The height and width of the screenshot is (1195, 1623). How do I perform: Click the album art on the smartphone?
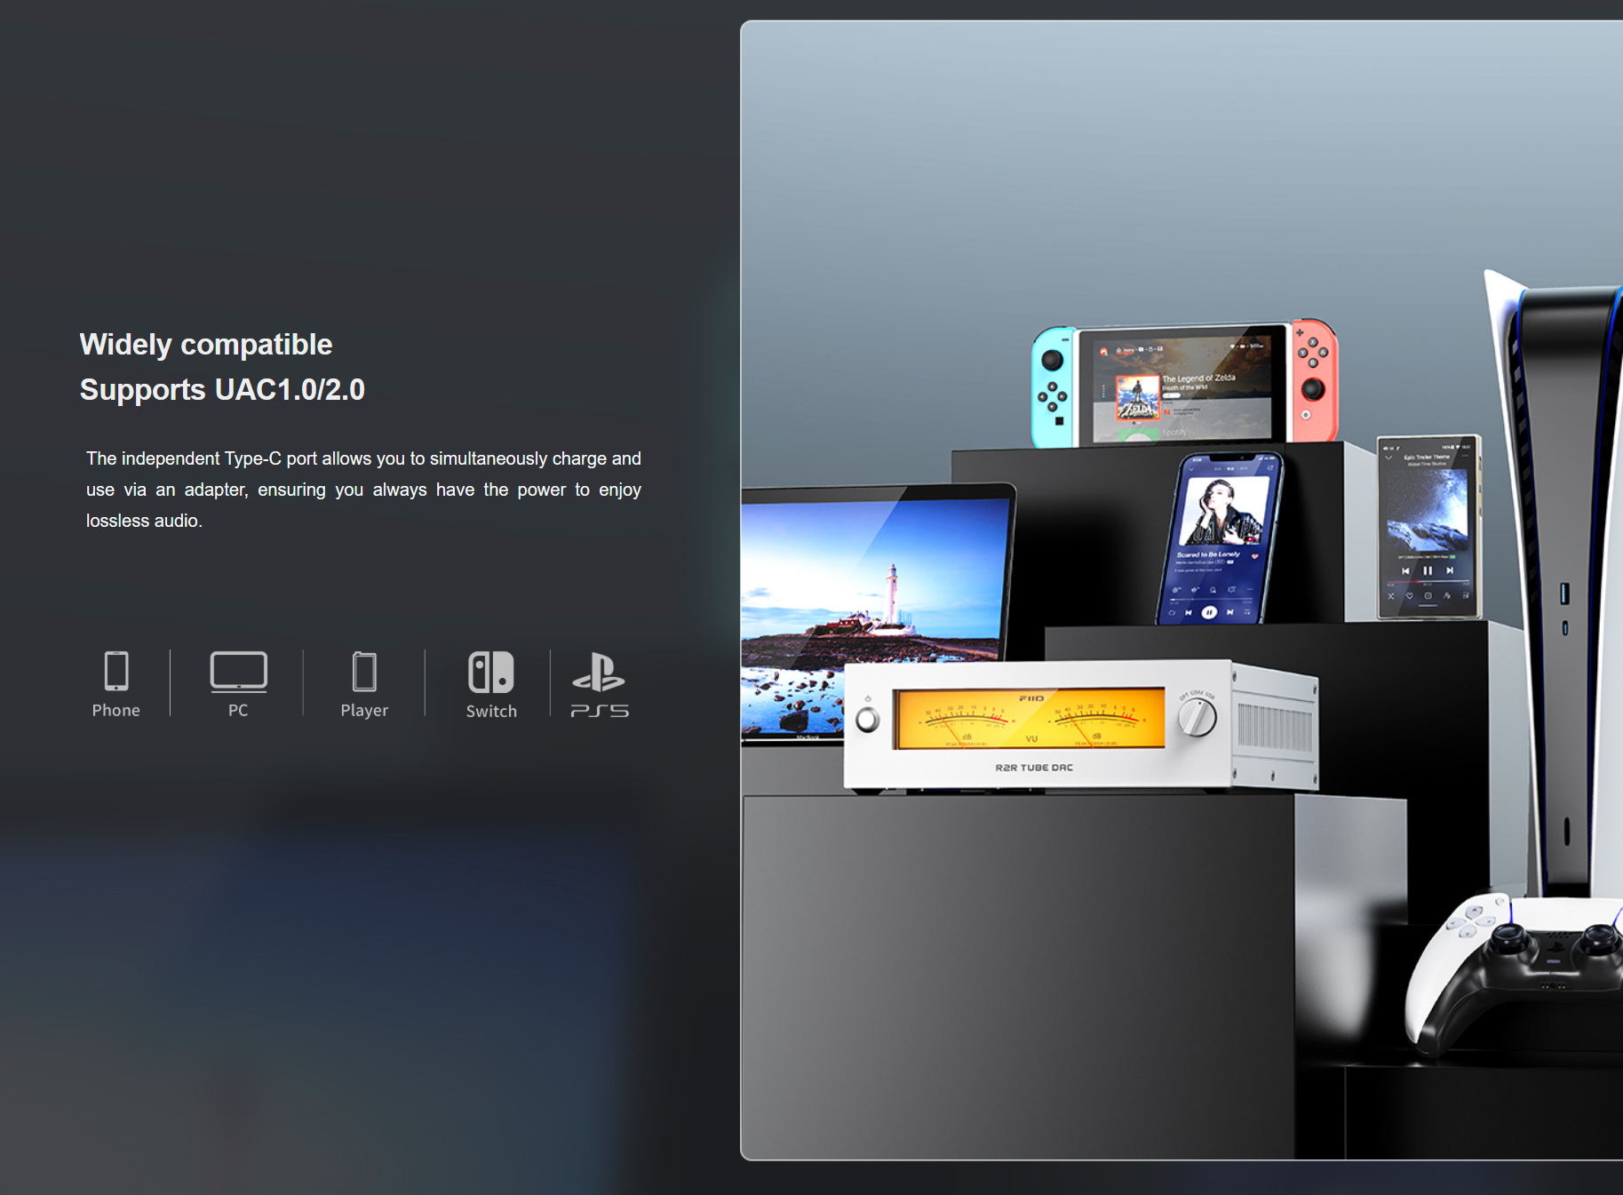coord(1223,513)
